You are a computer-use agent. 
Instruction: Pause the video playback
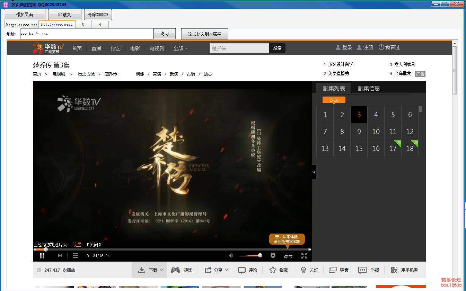tap(42, 256)
